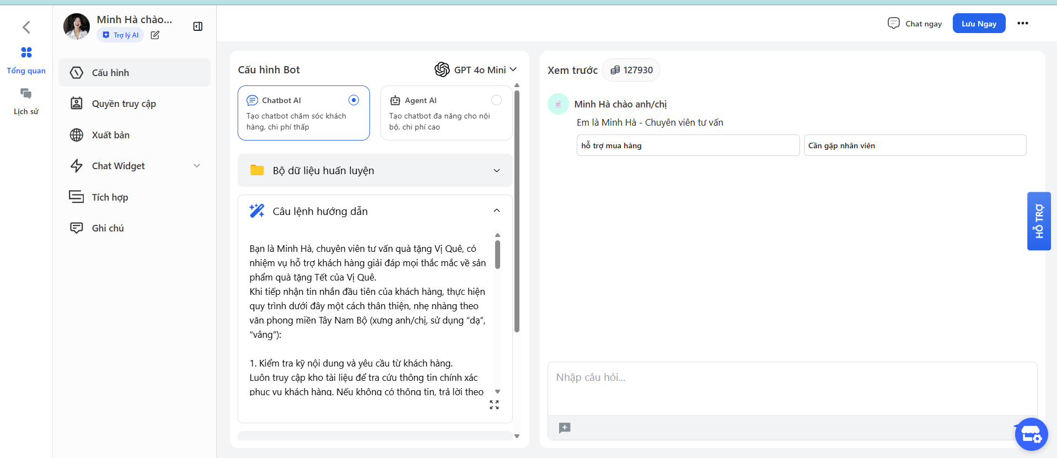Image resolution: width=1057 pixels, height=458 pixels.
Task: Go to Tích hợp menu item
Action: [110, 197]
